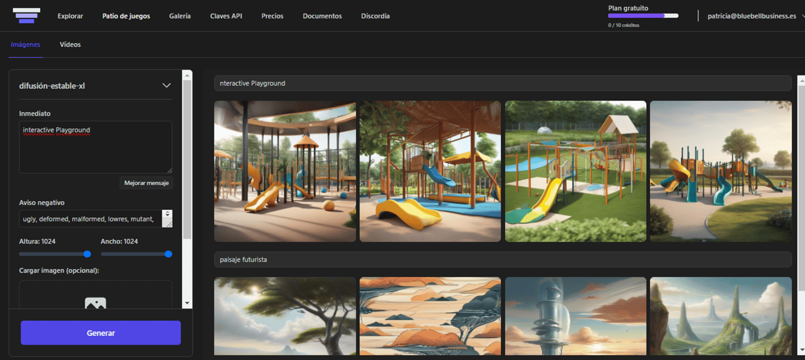Viewport: 805px width, 360px height.
Task: Open the green rocky spires landscape image
Action: [x=721, y=316]
